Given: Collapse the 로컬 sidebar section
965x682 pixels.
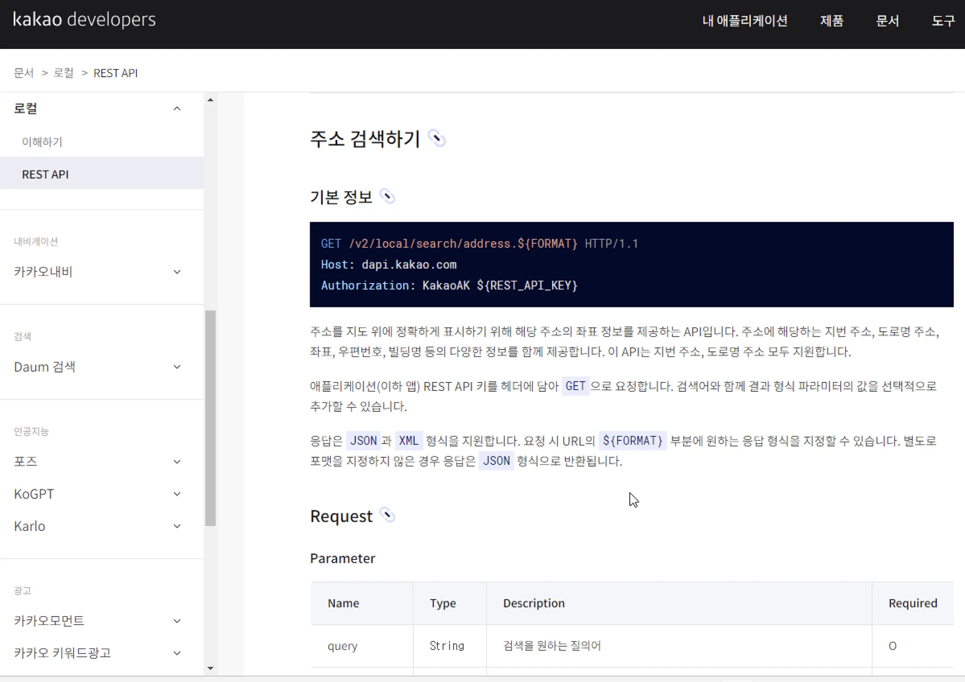Looking at the screenshot, I should pos(177,109).
